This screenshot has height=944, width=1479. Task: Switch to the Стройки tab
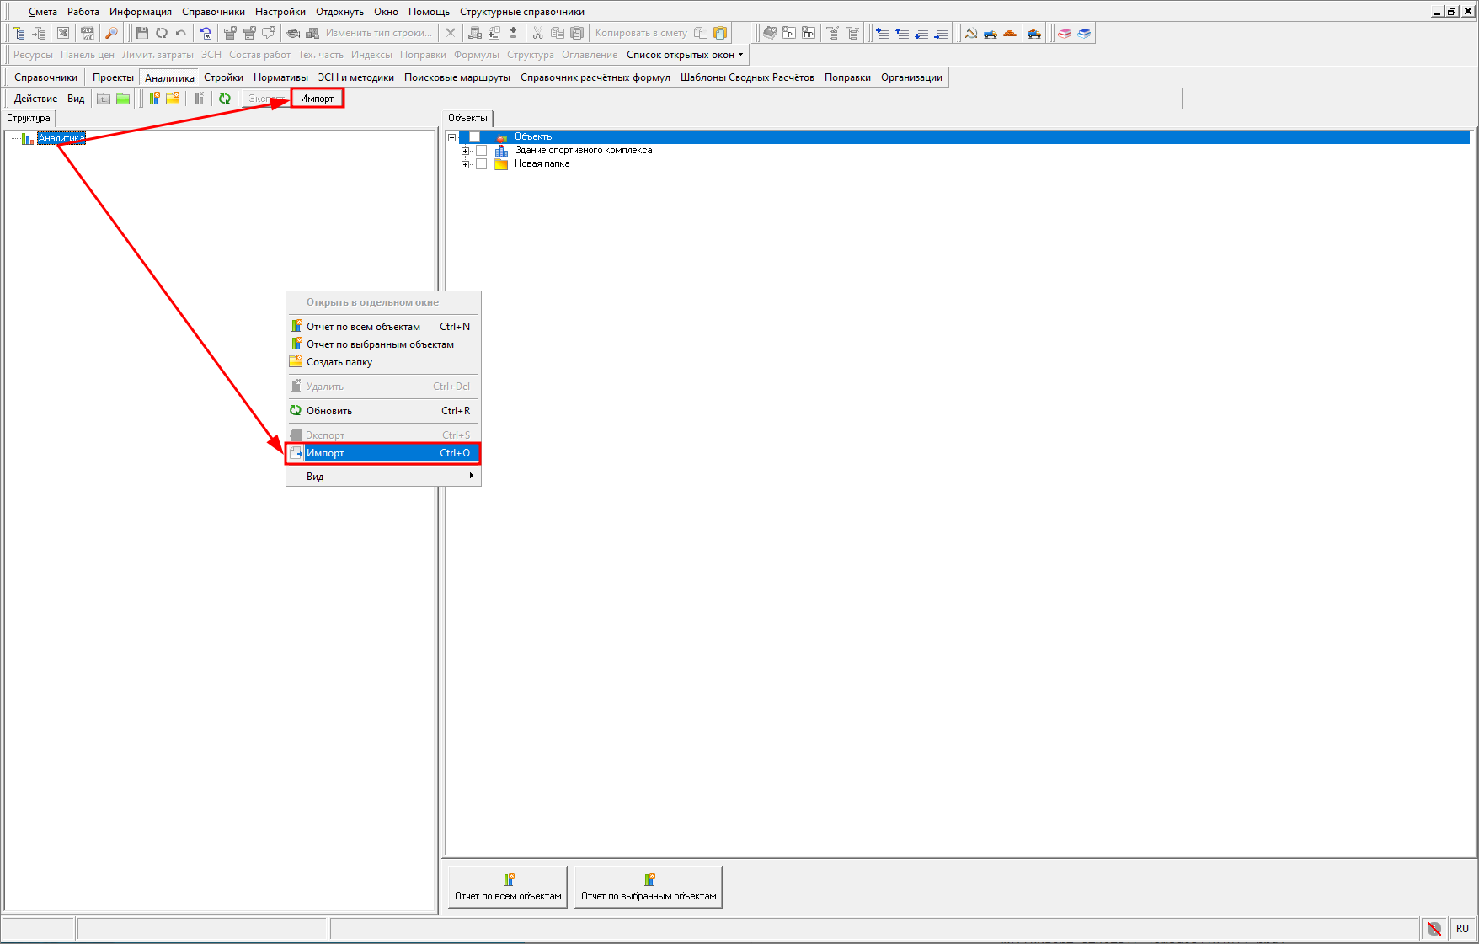pyautogui.click(x=223, y=77)
